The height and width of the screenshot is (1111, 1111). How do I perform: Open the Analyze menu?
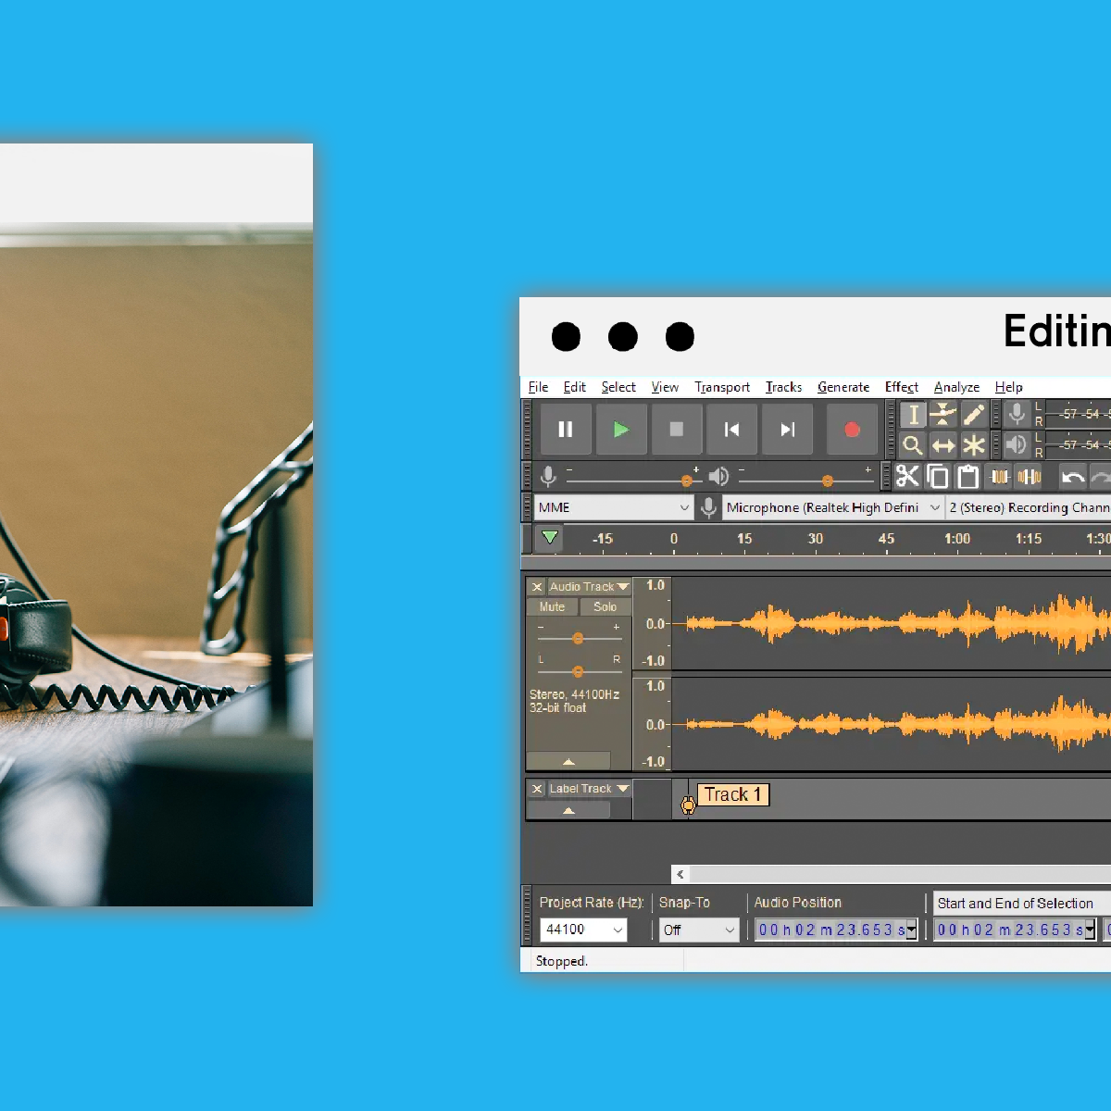[x=956, y=387]
